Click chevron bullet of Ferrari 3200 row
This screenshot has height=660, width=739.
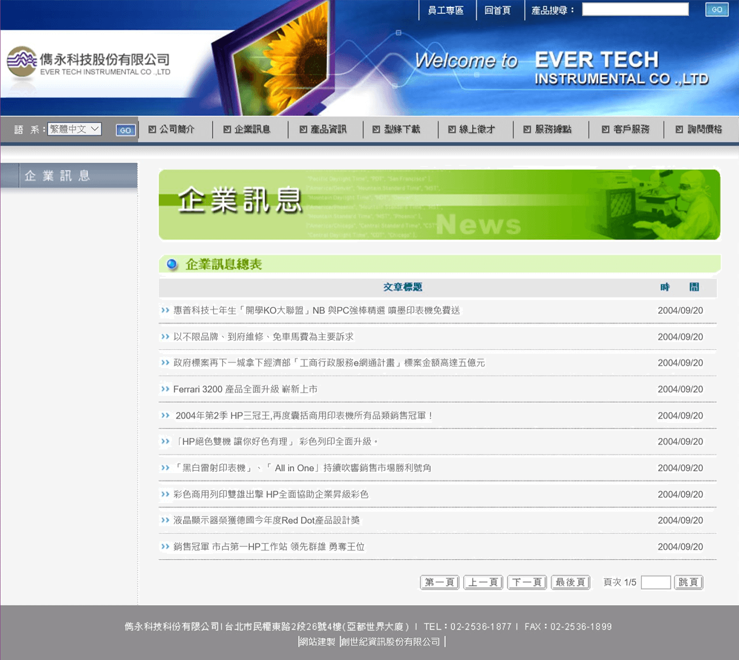pos(165,389)
